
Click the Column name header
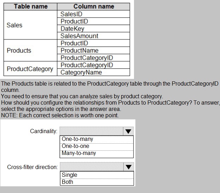point(93,7)
